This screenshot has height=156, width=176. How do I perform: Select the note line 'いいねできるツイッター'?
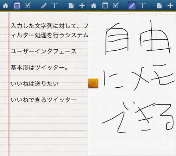point(44,100)
